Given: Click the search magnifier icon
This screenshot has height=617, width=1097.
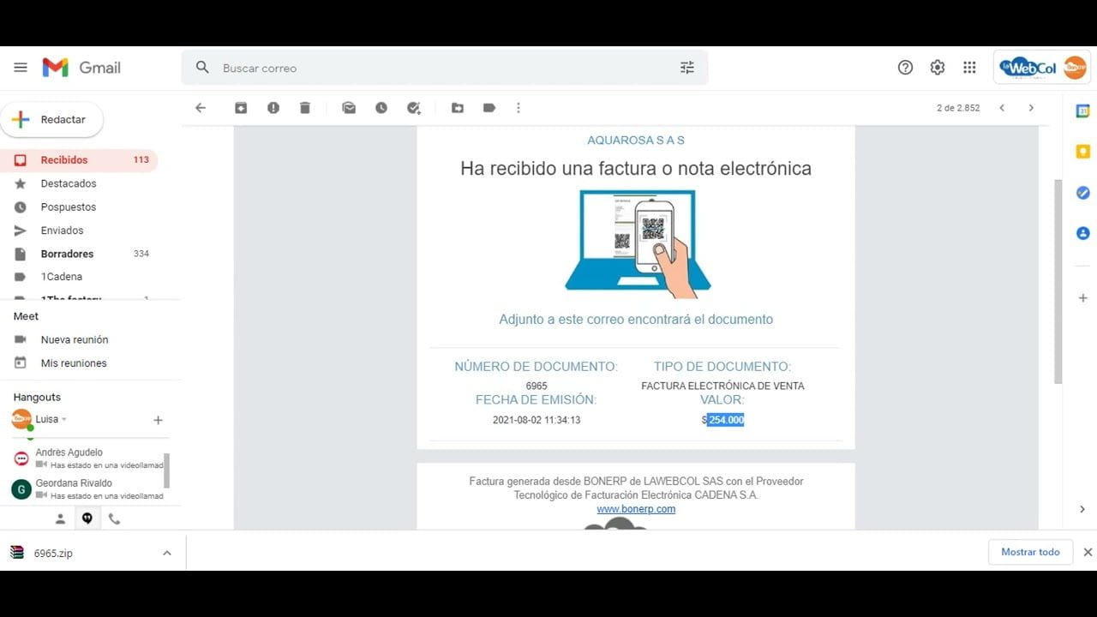Looking at the screenshot, I should (202, 68).
